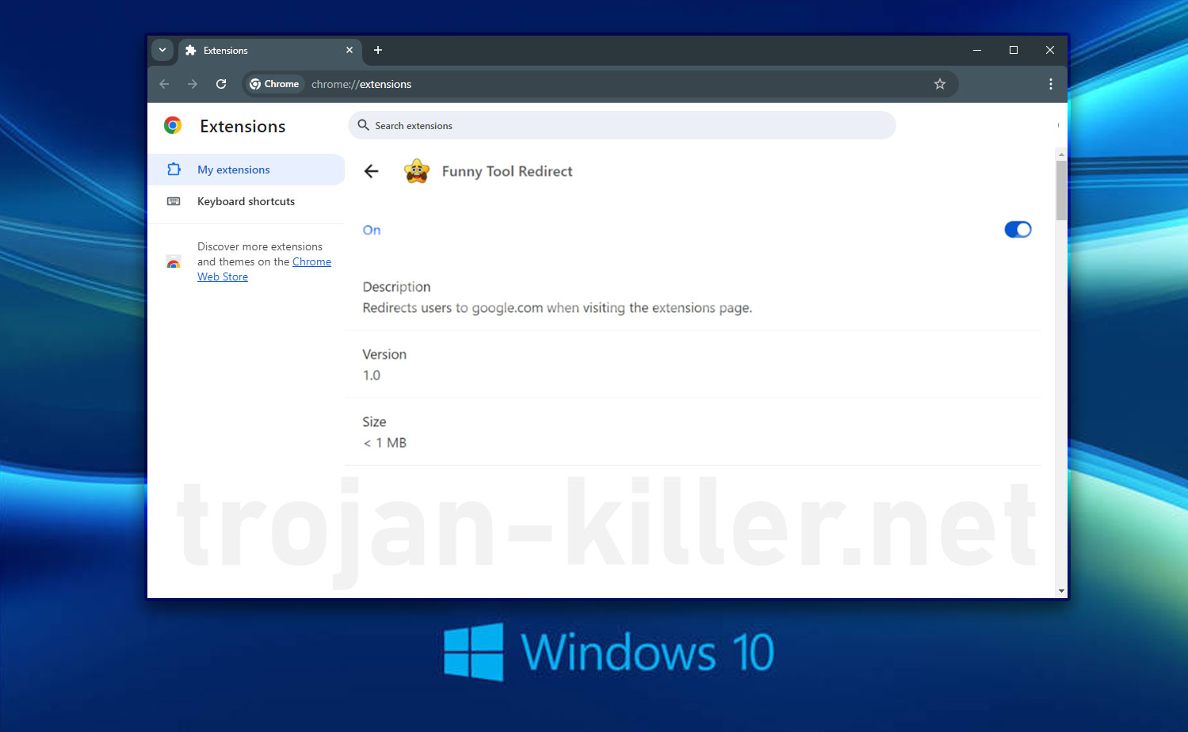Click the Funny Tool Redirect star icon

(x=417, y=171)
